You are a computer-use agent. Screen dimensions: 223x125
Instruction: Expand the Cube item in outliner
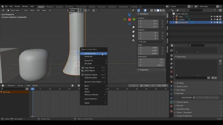174,17
